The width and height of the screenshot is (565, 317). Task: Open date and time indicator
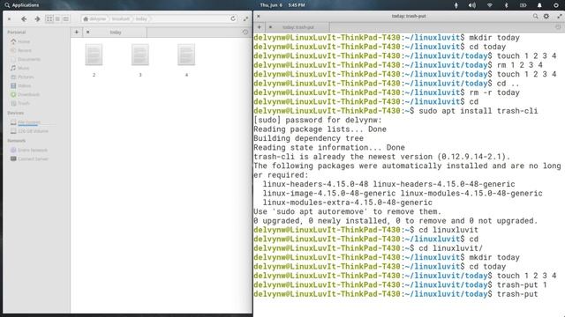(x=282, y=5)
